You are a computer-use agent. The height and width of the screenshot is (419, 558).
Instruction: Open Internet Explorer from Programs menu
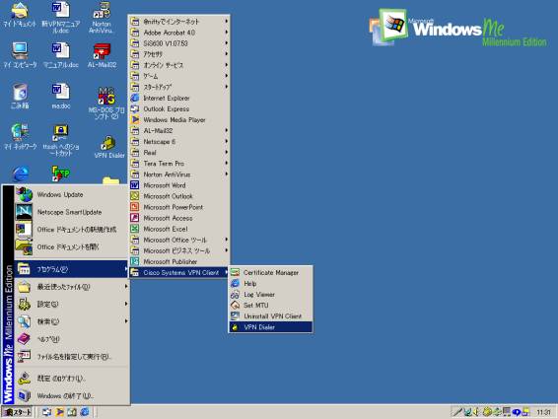[179, 98]
